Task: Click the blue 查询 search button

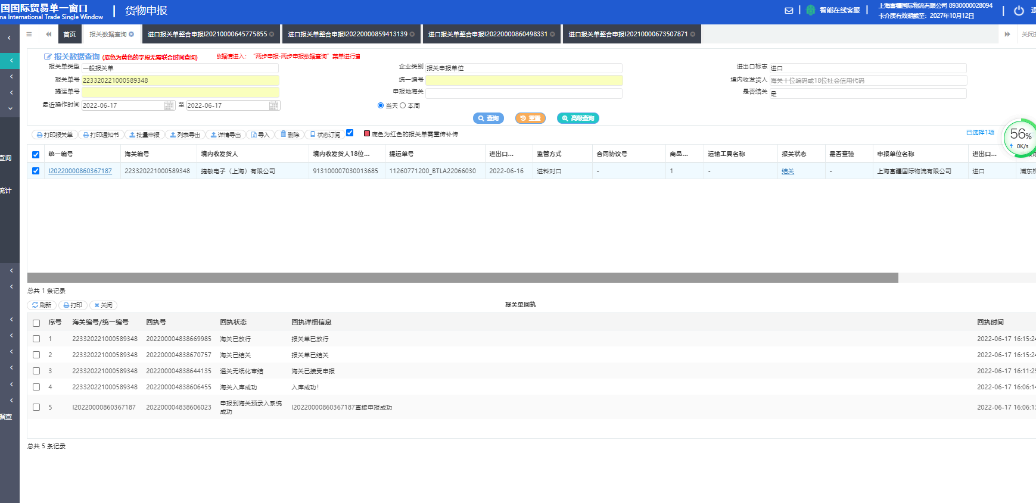Action: 489,118
